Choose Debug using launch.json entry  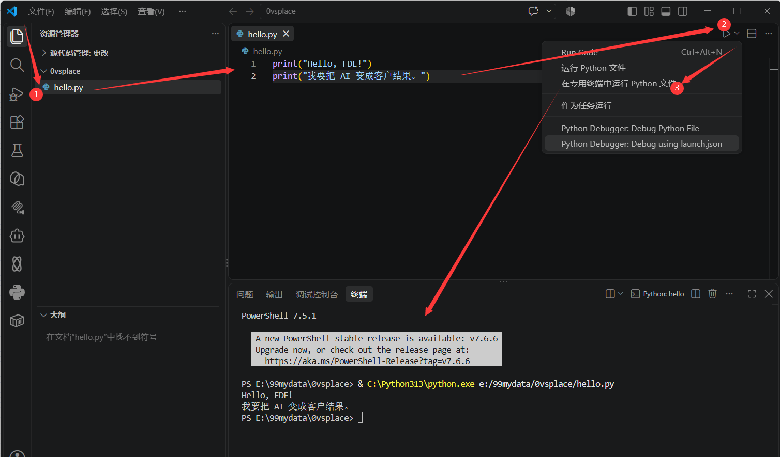tap(642, 144)
